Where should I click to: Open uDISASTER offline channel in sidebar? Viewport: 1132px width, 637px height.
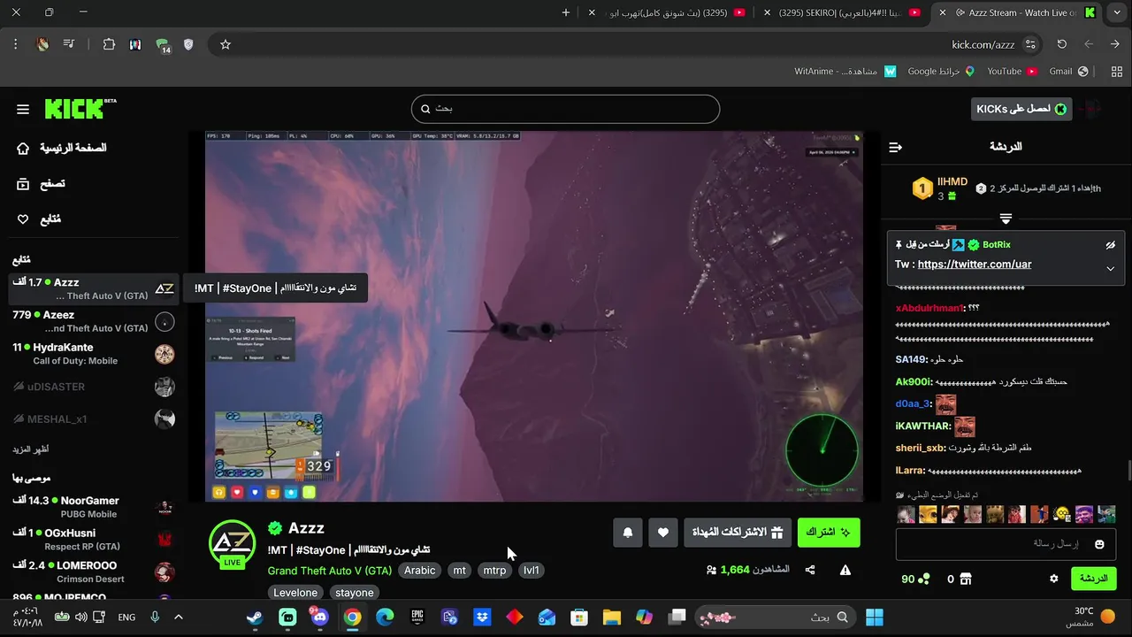[x=93, y=387]
